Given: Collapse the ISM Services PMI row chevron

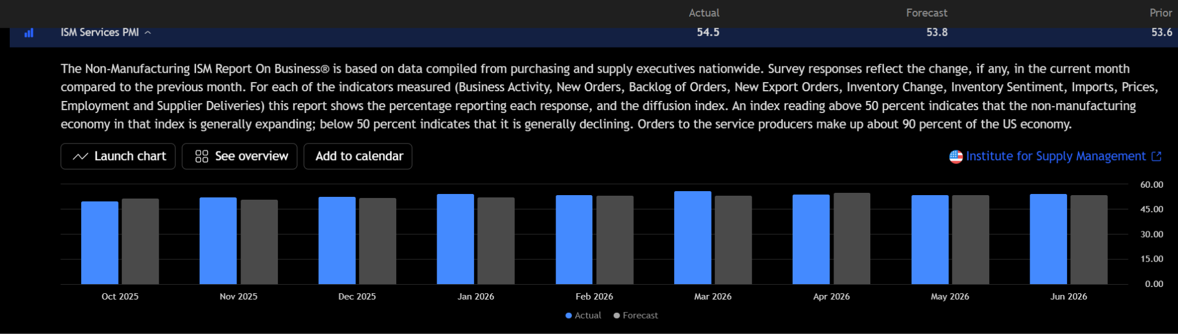Looking at the screenshot, I should (148, 33).
